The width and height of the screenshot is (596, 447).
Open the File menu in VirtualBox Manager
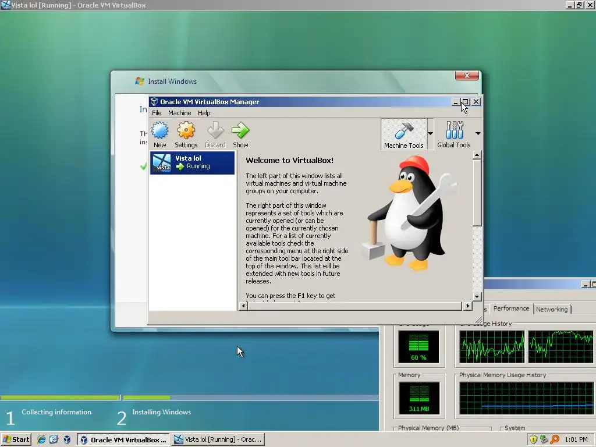pyautogui.click(x=157, y=113)
